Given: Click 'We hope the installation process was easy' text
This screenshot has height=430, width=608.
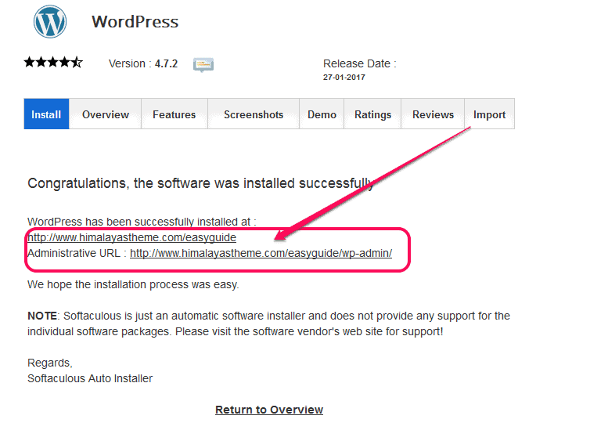Looking at the screenshot, I should [x=133, y=284].
